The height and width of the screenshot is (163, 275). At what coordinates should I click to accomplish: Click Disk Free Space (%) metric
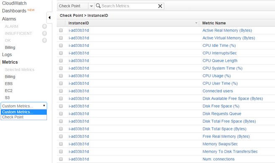coord(221,106)
